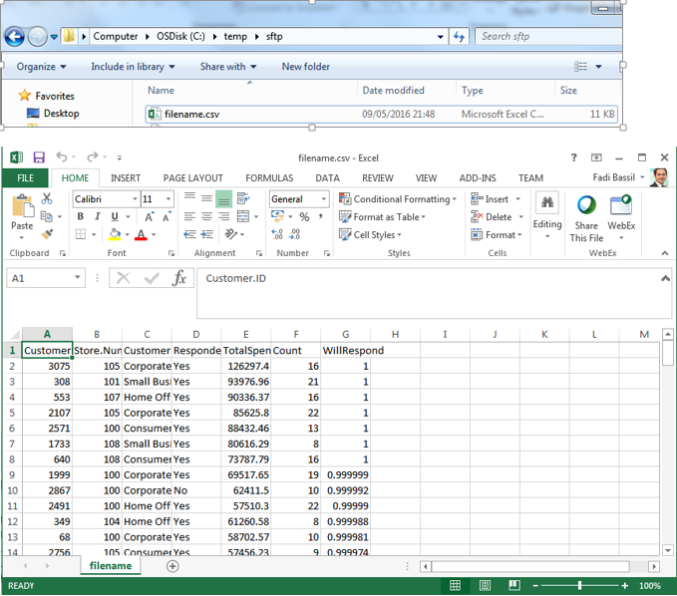Apply yellow Fill Color bucket
The width and height of the screenshot is (677, 596).
(x=115, y=234)
